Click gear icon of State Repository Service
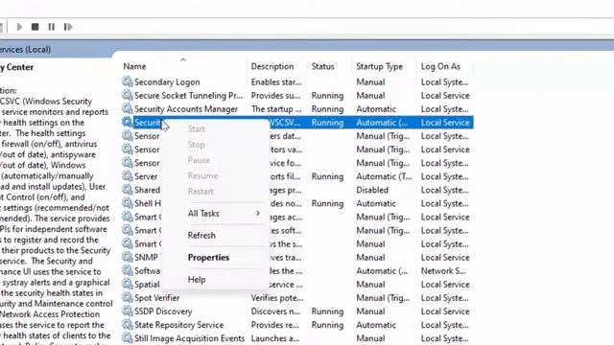 [127, 324]
